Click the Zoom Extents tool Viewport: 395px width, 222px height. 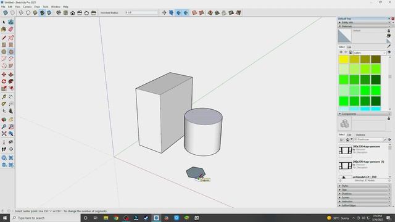[4, 134]
